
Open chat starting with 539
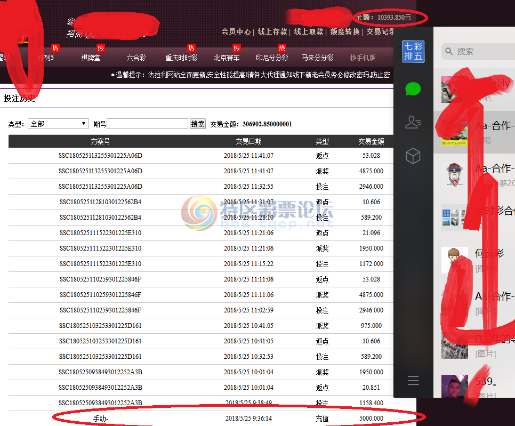[x=474, y=386]
